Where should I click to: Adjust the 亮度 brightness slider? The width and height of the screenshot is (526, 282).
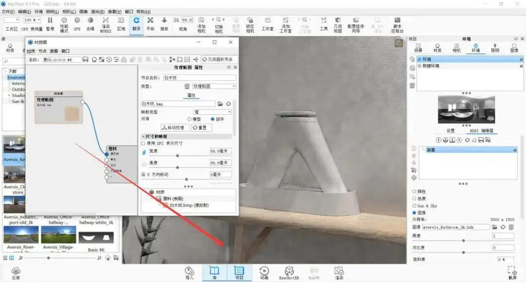[x=463, y=241]
